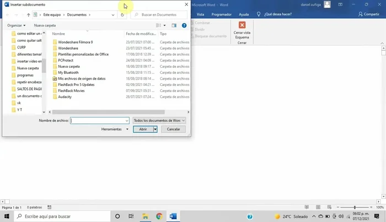Viewport: 386px width, 222px height.
Task: Select the Plantillas personalizadas de Office folder
Action: [83, 55]
